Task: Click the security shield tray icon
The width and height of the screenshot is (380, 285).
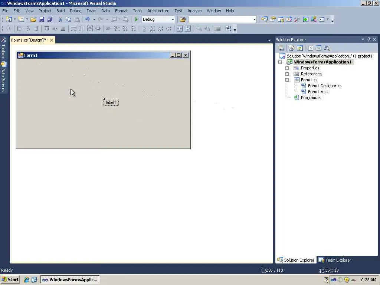Action: click(347, 280)
